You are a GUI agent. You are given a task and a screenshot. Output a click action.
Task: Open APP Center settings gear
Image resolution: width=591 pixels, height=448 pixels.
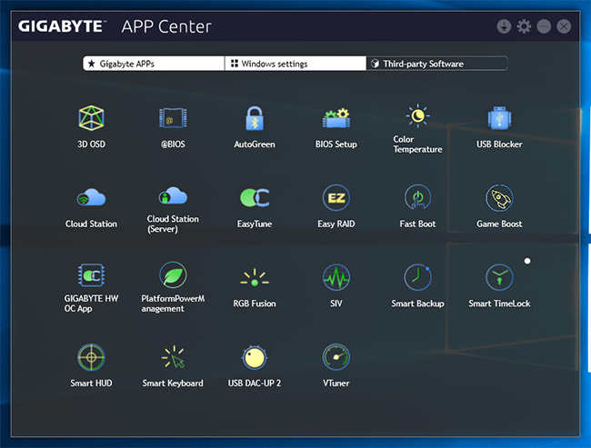pyautogui.click(x=524, y=26)
